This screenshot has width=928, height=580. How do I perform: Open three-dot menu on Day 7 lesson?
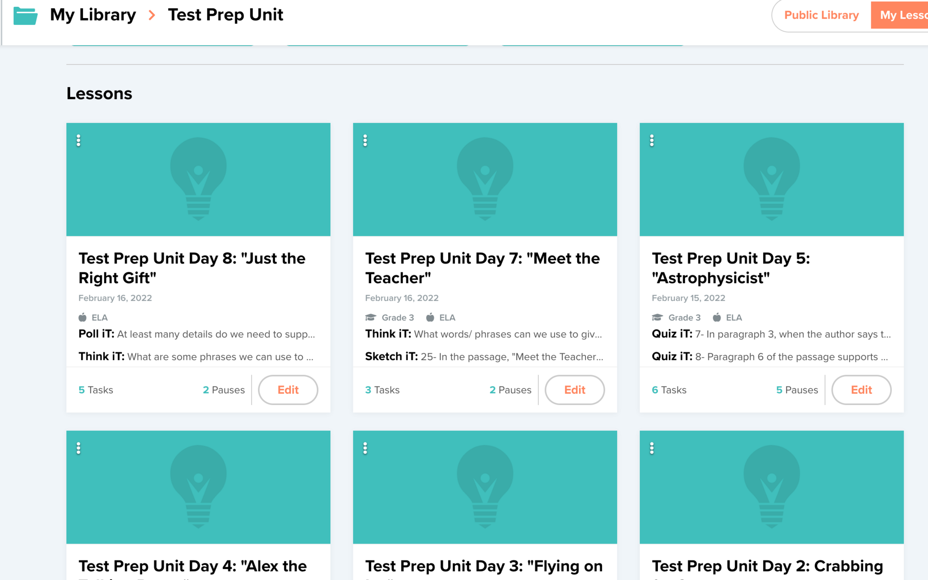365,140
